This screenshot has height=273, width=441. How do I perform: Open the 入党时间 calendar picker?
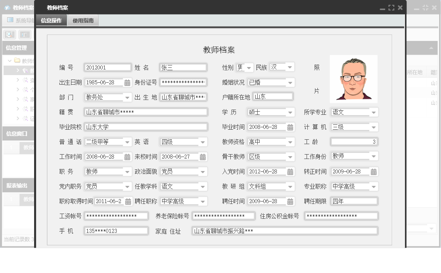[x=290, y=171]
